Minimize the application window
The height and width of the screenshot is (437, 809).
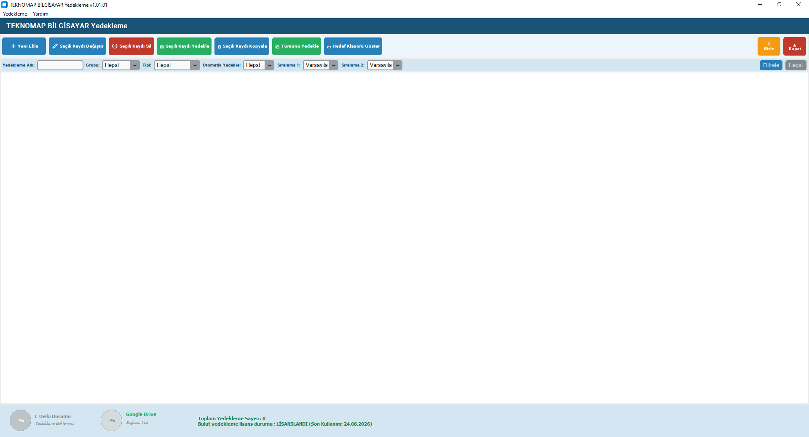[760, 5]
